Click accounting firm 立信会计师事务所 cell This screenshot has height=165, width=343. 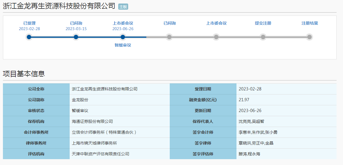[x=104, y=132]
